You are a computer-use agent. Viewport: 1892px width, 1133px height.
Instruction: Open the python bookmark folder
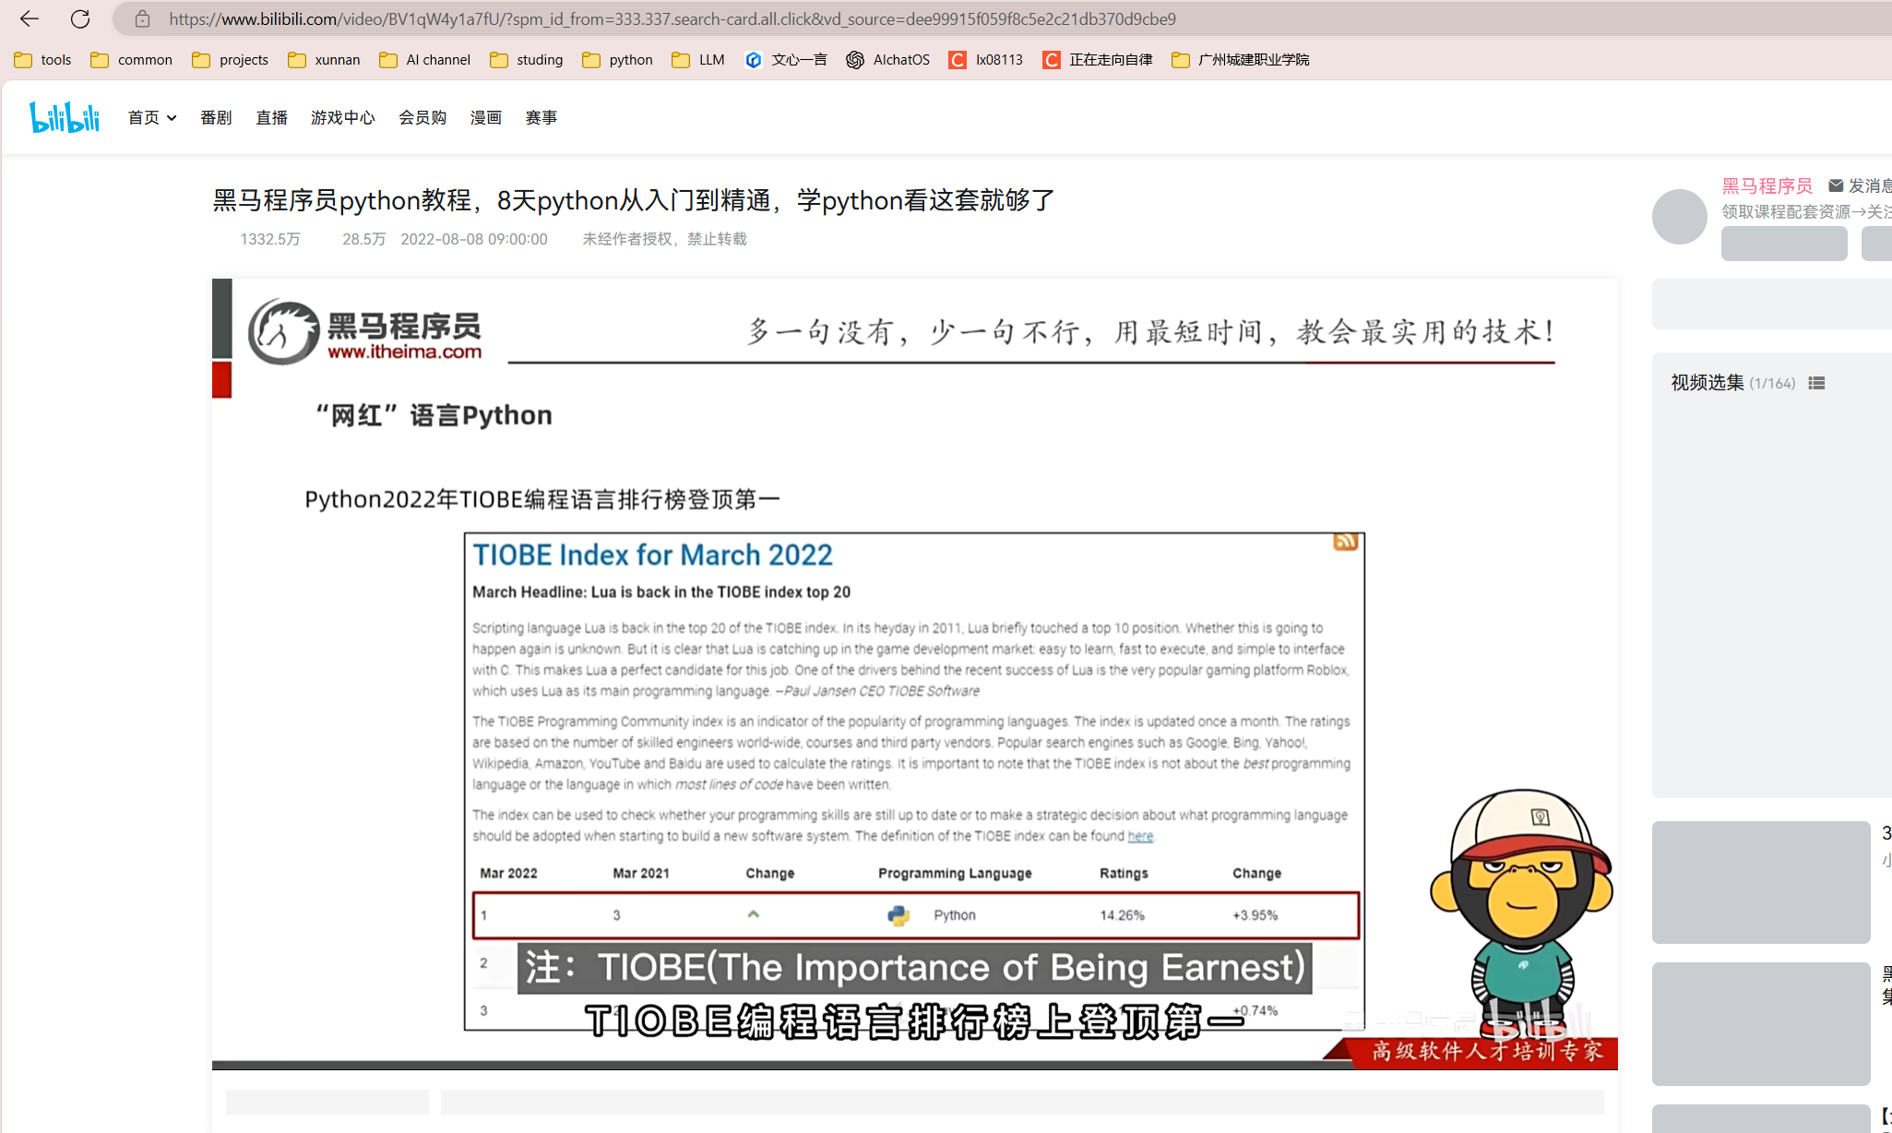coord(618,60)
